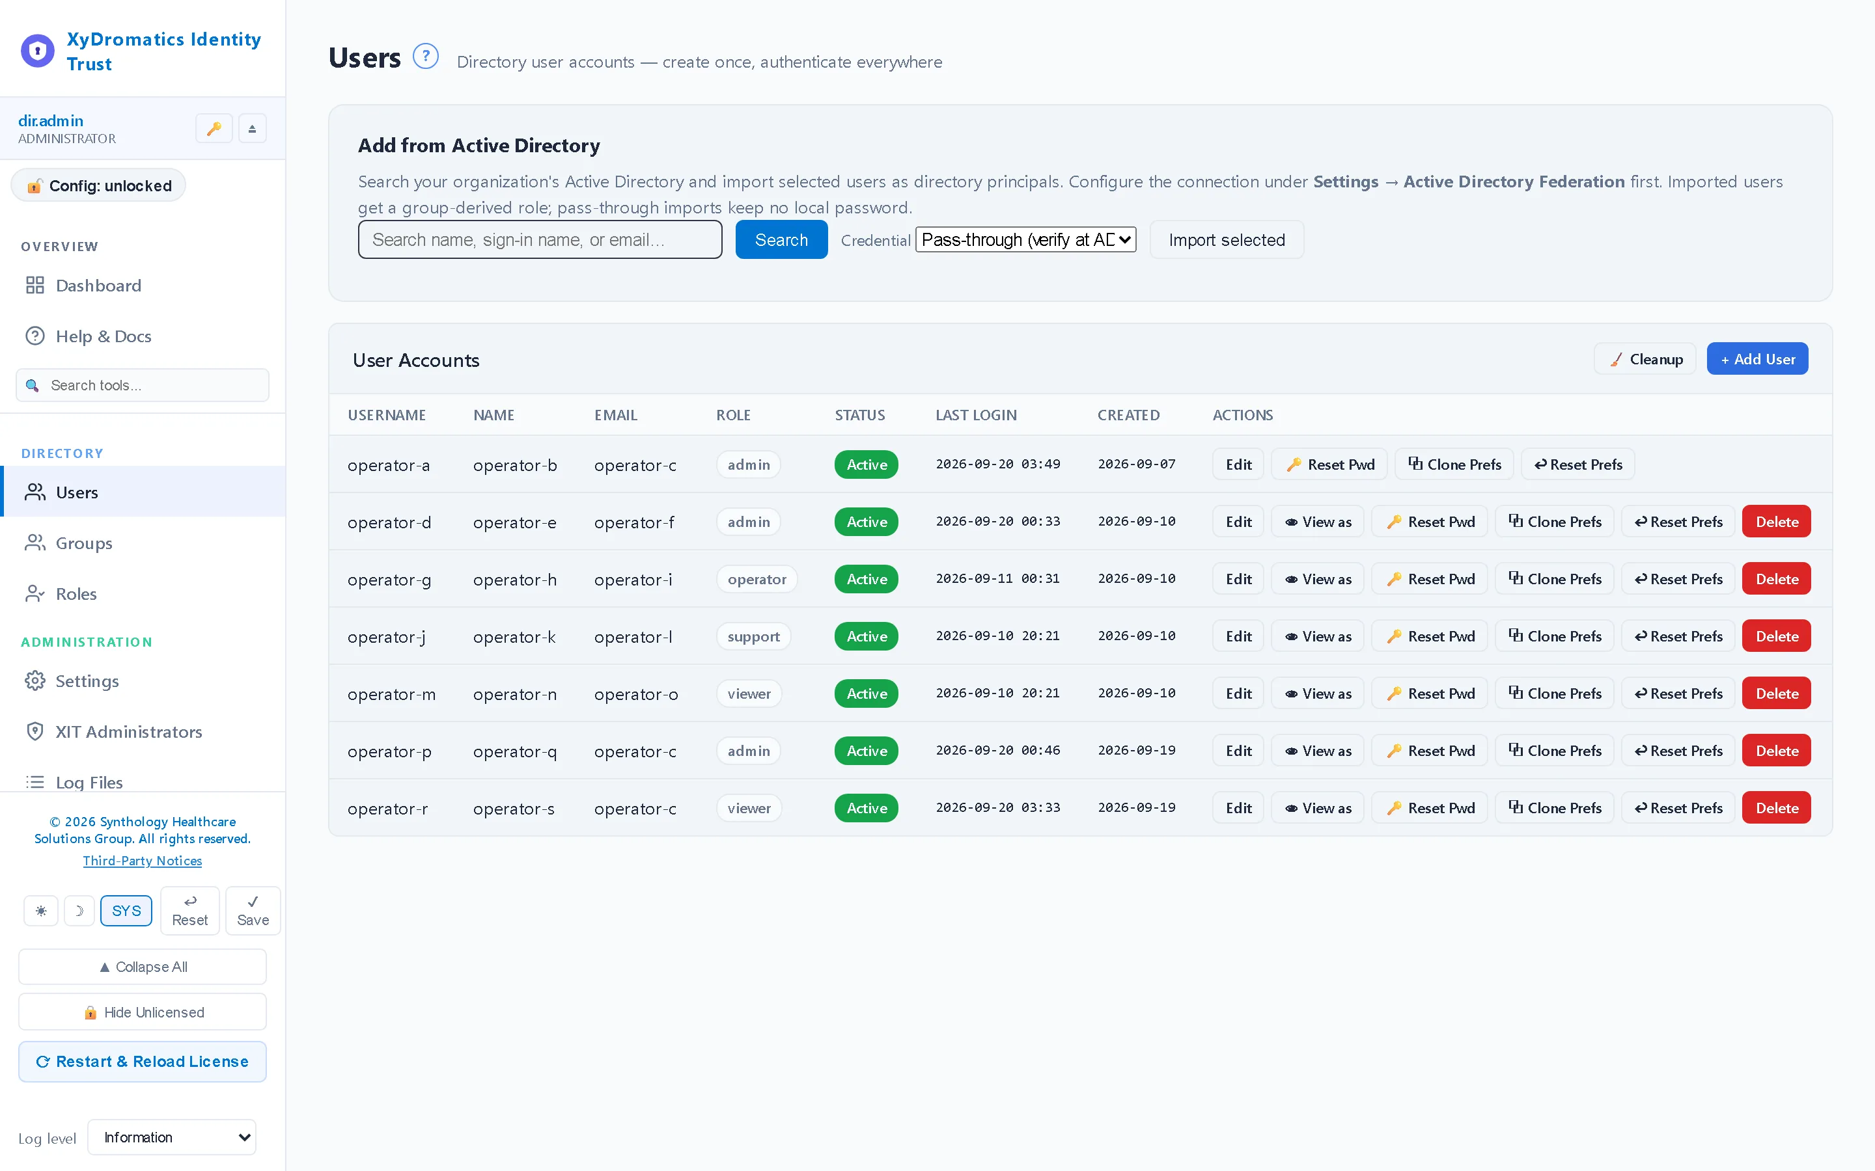The height and width of the screenshot is (1171, 1875).
Task: Delete the operator-r user
Action: pyautogui.click(x=1777, y=809)
